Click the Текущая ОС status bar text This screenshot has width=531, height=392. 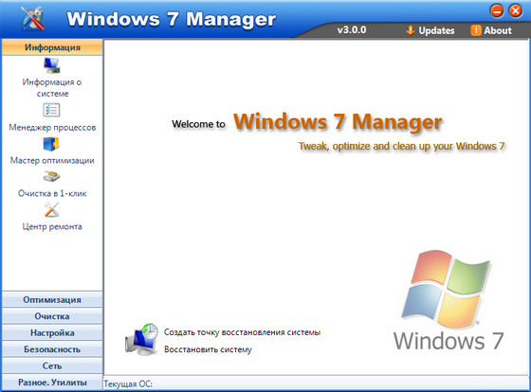(x=128, y=383)
